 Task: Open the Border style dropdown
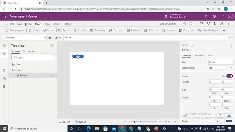(x=212, y=121)
